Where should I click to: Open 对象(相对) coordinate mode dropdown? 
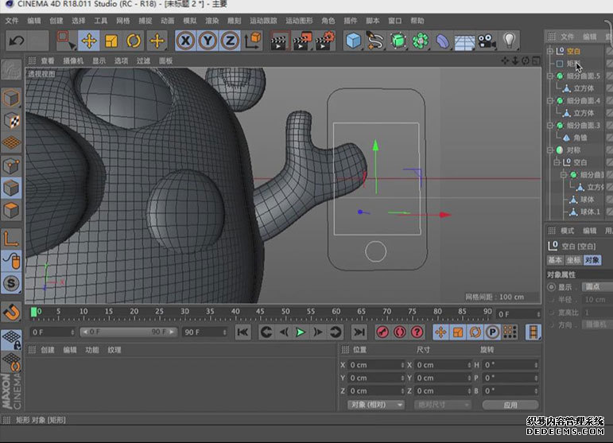[x=375, y=405]
